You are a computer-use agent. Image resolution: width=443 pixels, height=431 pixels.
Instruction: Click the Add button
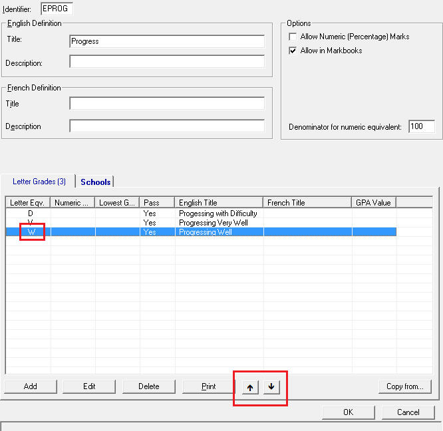tap(31, 386)
